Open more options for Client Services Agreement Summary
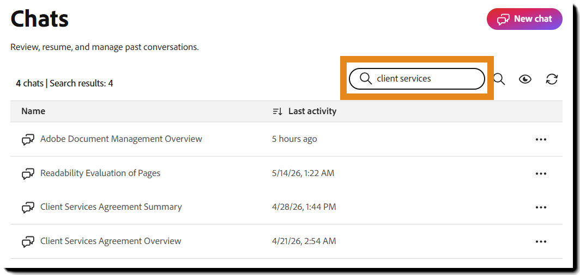The width and height of the screenshot is (580, 275). [541, 207]
